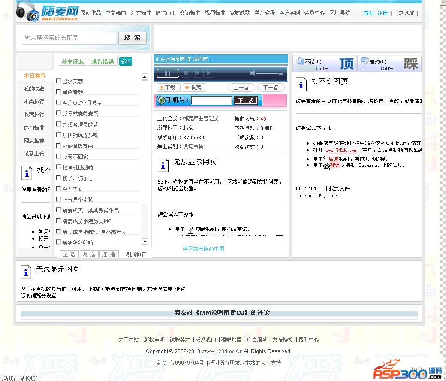Click the 连播 continuous play button
The image size is (446, 381).
pyautogui.click(x=109, y=254)
